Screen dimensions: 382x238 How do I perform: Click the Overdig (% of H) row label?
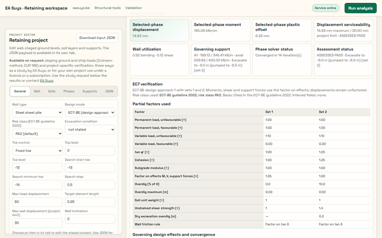tap(147, 184)
